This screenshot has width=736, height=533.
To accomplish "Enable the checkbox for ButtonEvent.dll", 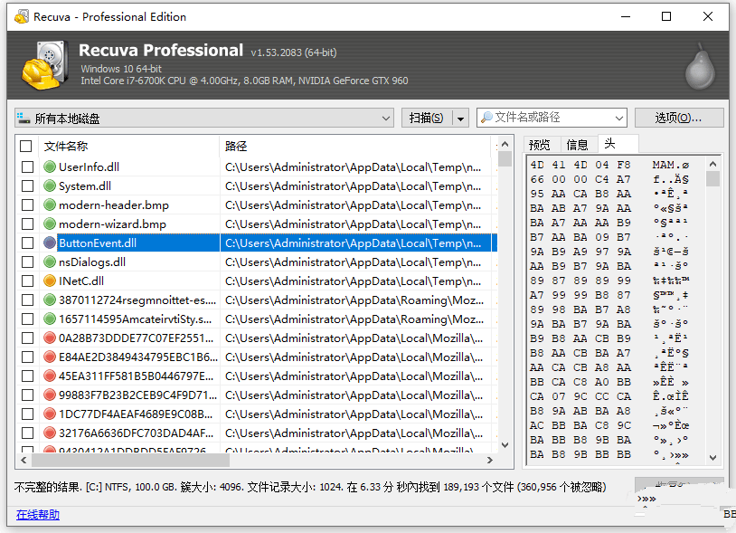I will click(28, 243).
